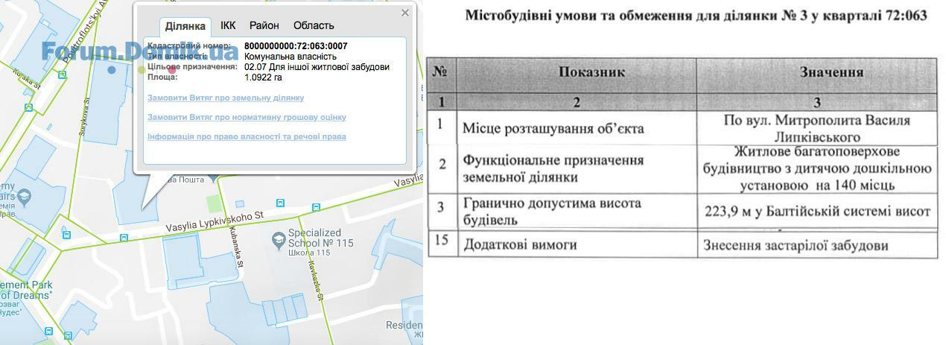The height and width of the screenshot is (345, 946).
Task: Click the Specialized School № 115 map marker icon
Action: (x=279, y=239)
